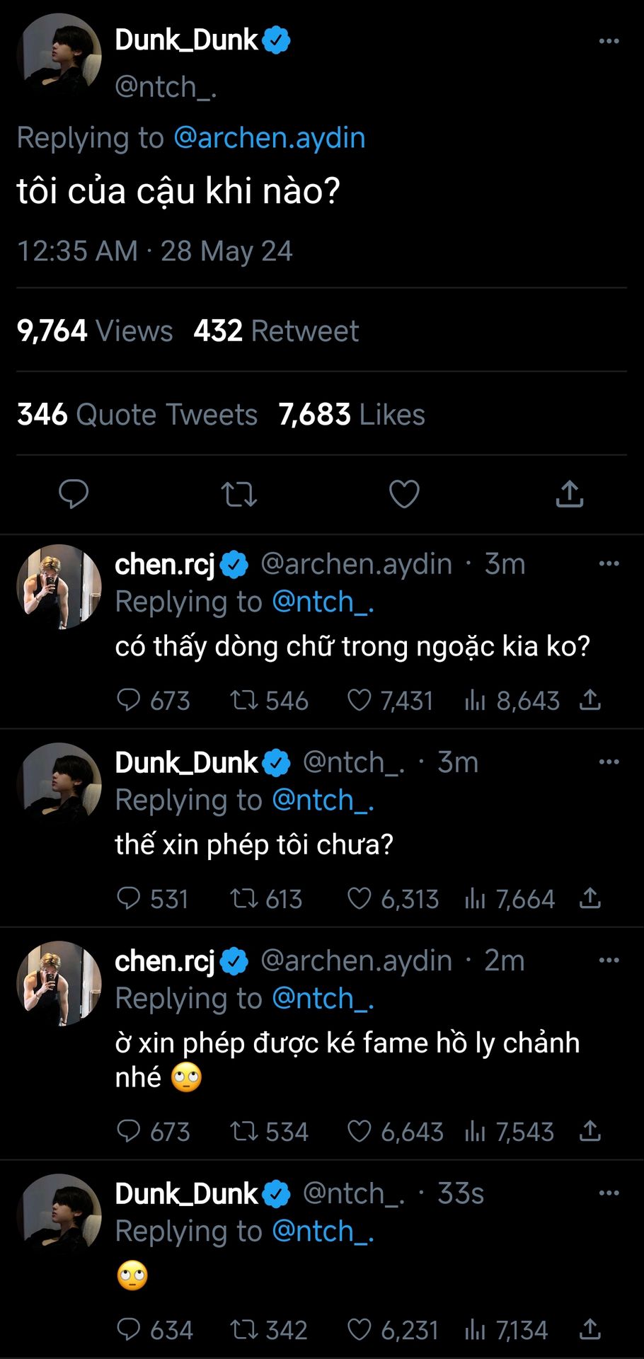Viewport: 644px width, 1359px height.
Task: Reply to the main tweet
Action: coord(74,494)
